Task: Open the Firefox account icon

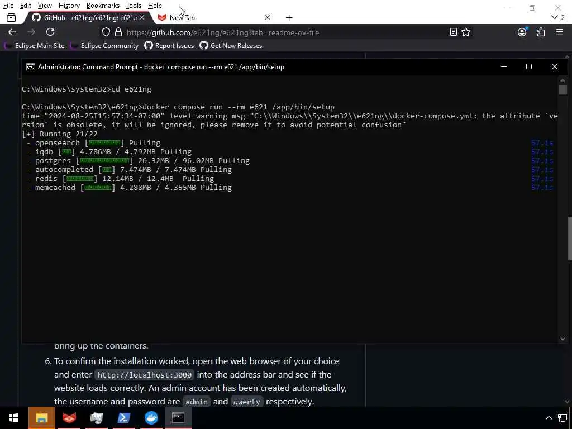Action: (522, 32)
